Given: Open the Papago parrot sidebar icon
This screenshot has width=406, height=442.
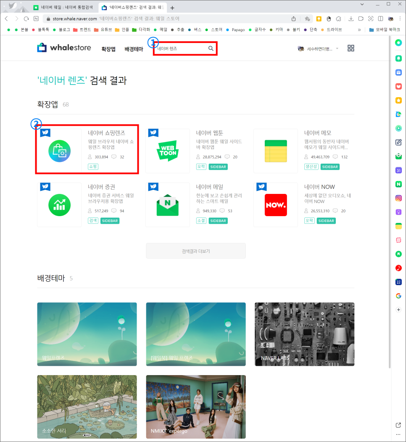Looking at the screenshot, I should click(398, 114).
